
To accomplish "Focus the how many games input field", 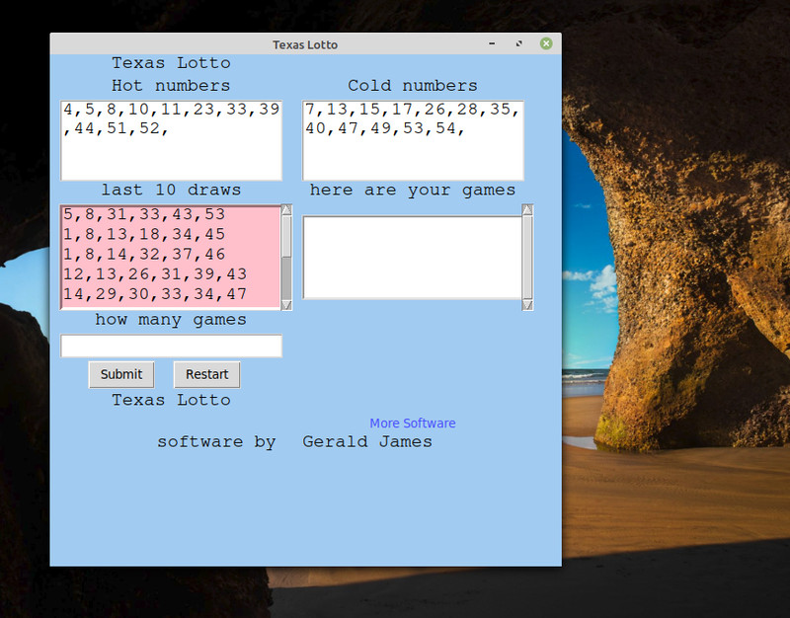I will [x=171, y=346].
